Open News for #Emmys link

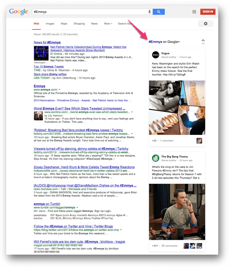click(47, 43)
